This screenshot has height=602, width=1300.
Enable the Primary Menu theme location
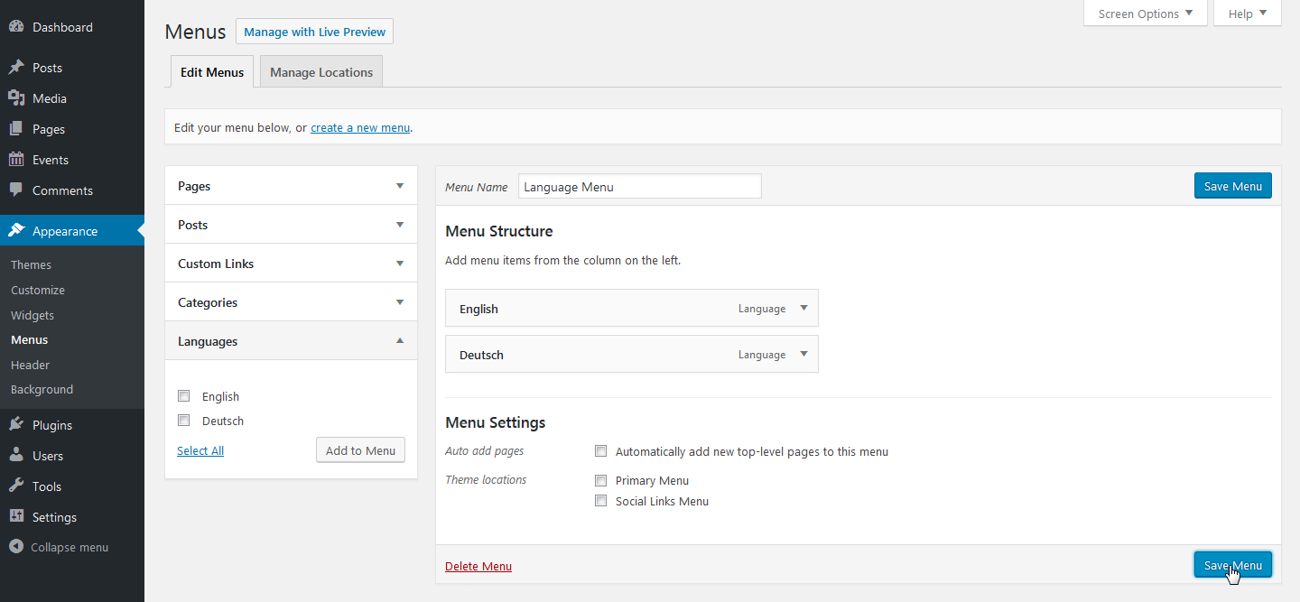[x=601, y=481]
